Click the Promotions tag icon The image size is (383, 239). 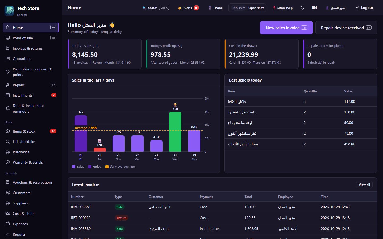click(8, 72)
